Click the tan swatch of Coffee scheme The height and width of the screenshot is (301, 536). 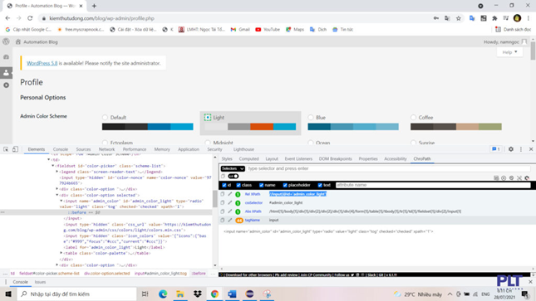(x=467, y=127)
